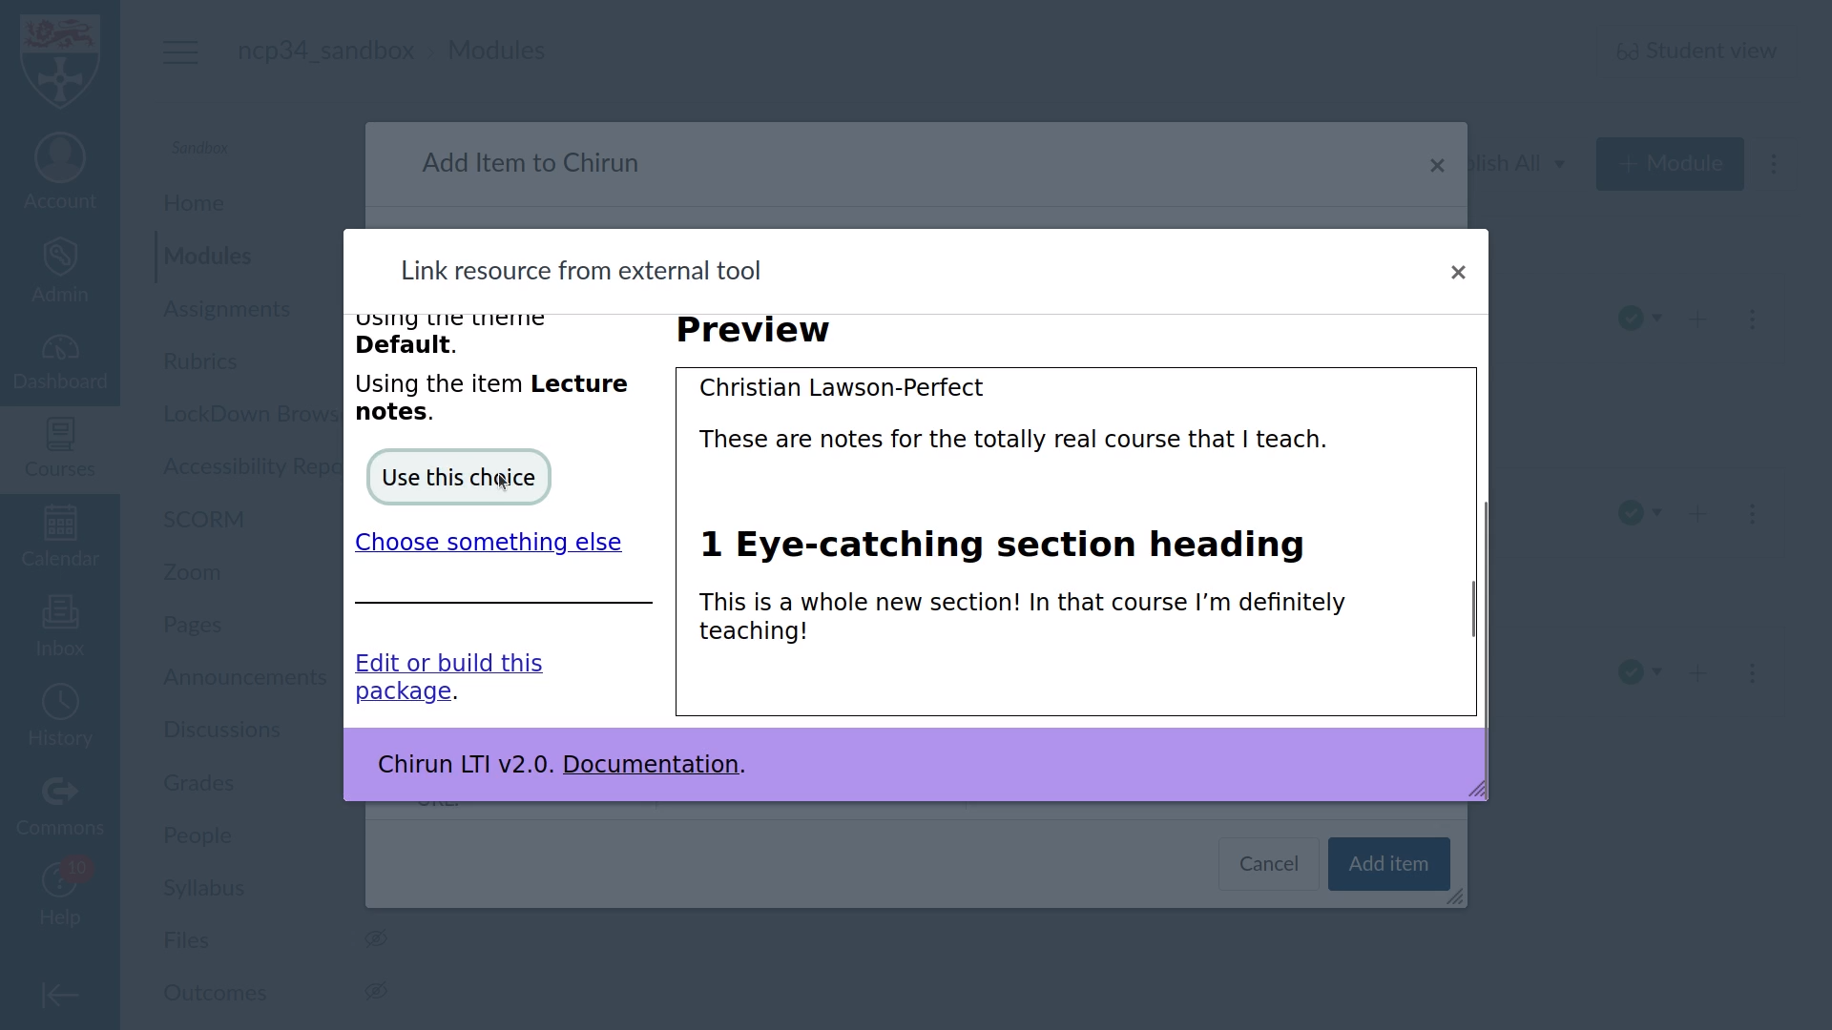Click the Student view glasses button
The image size is (1832, 1030).
coord(1696,51)
